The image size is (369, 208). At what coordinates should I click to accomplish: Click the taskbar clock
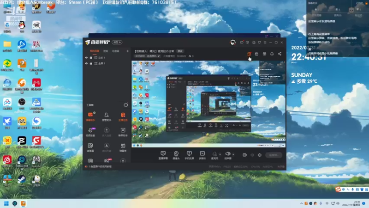click(x=351, y=203)
